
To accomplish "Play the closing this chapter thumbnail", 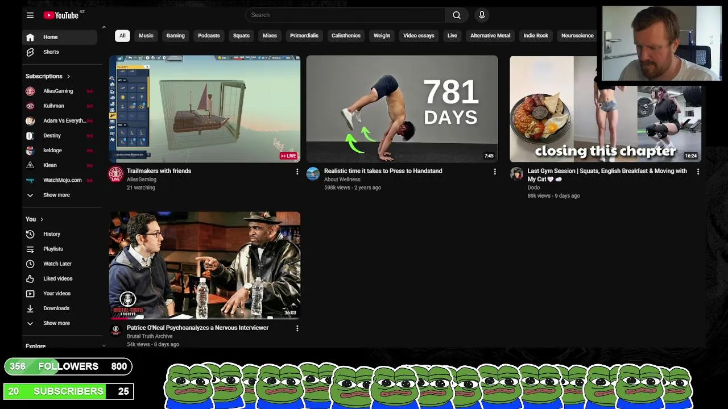I will 605,108.
